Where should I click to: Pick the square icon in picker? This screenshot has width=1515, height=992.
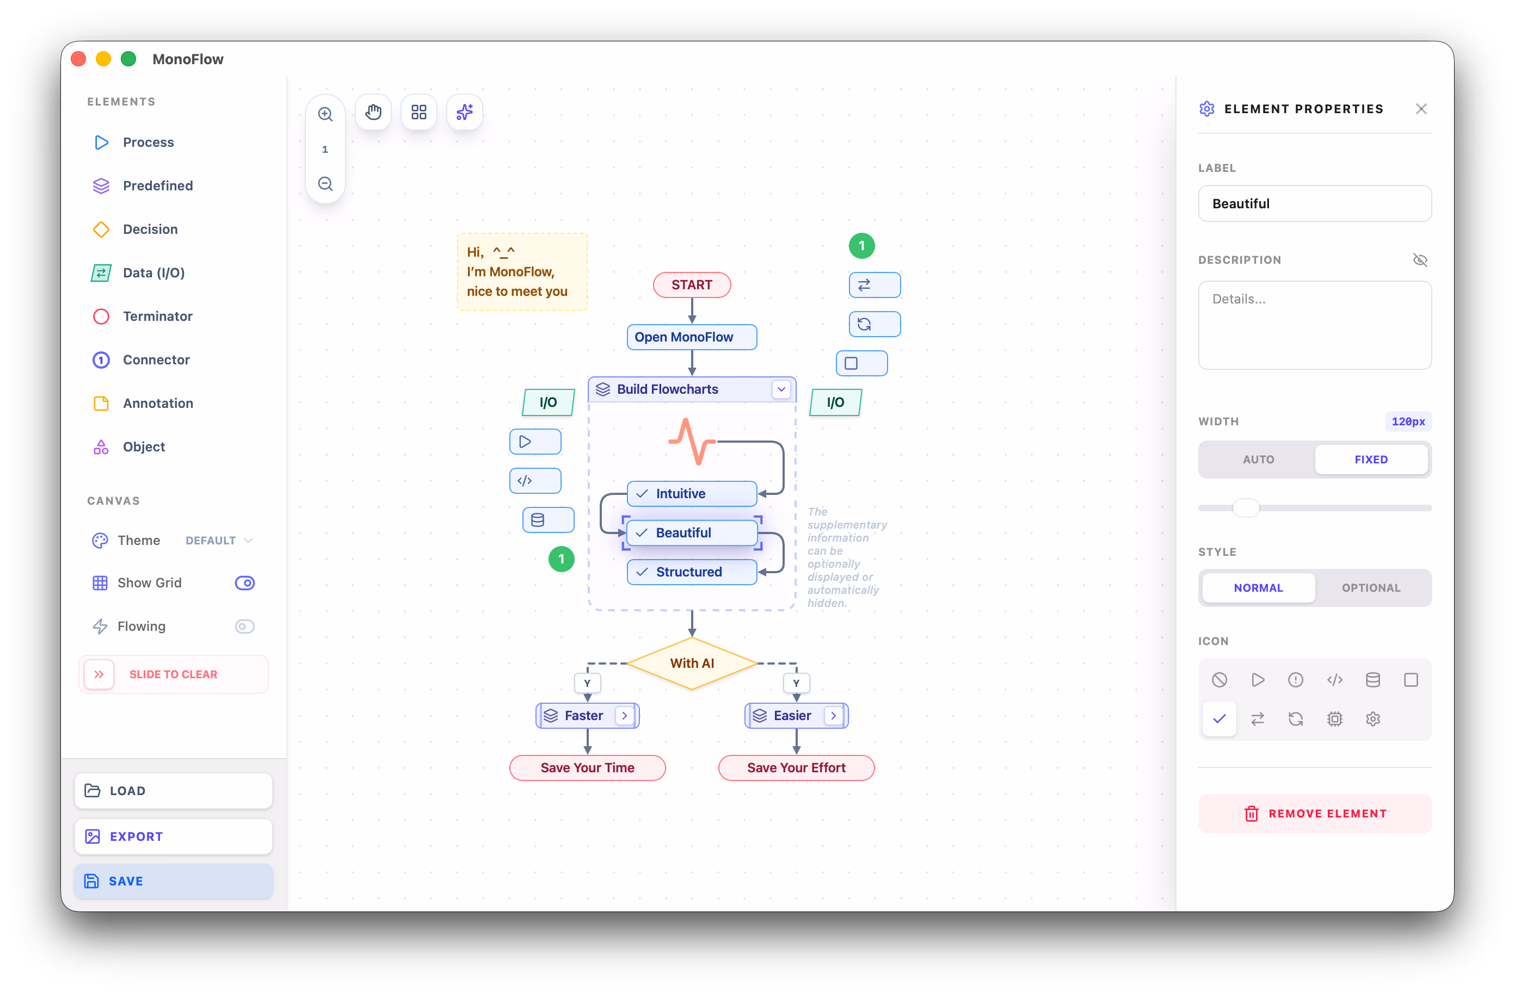1411,680
